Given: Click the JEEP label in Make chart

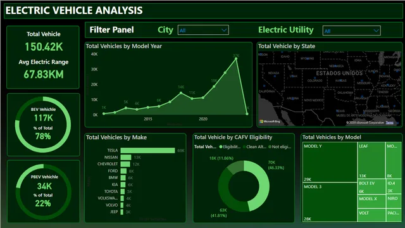Looking at the screenshot, I should coord(114,212).
